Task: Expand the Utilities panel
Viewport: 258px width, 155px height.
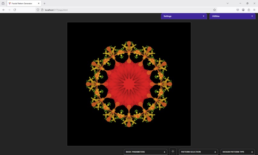Action: pyautogui.click(x=232, y=16)
